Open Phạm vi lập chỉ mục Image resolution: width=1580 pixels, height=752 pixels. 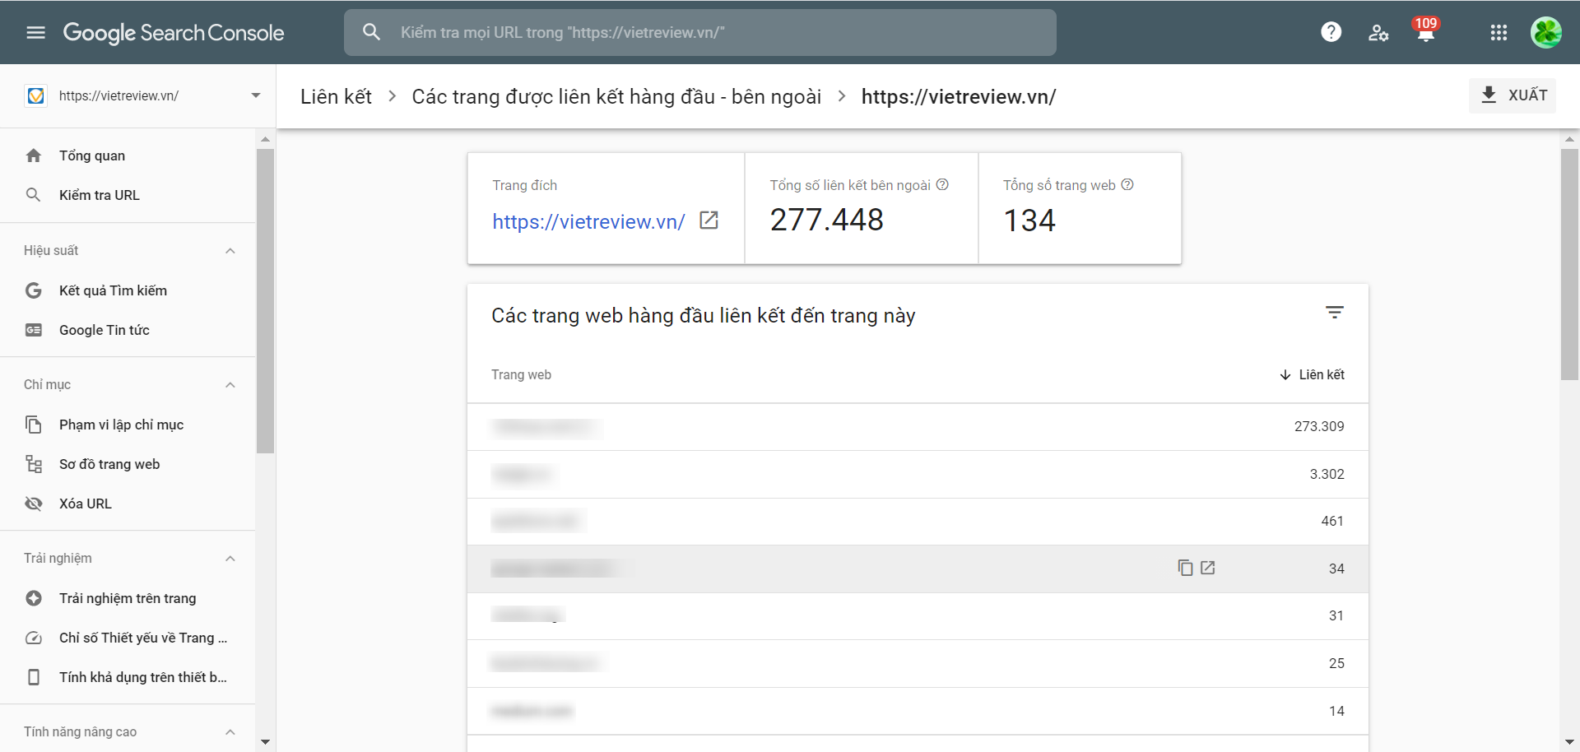pos(121,425)
